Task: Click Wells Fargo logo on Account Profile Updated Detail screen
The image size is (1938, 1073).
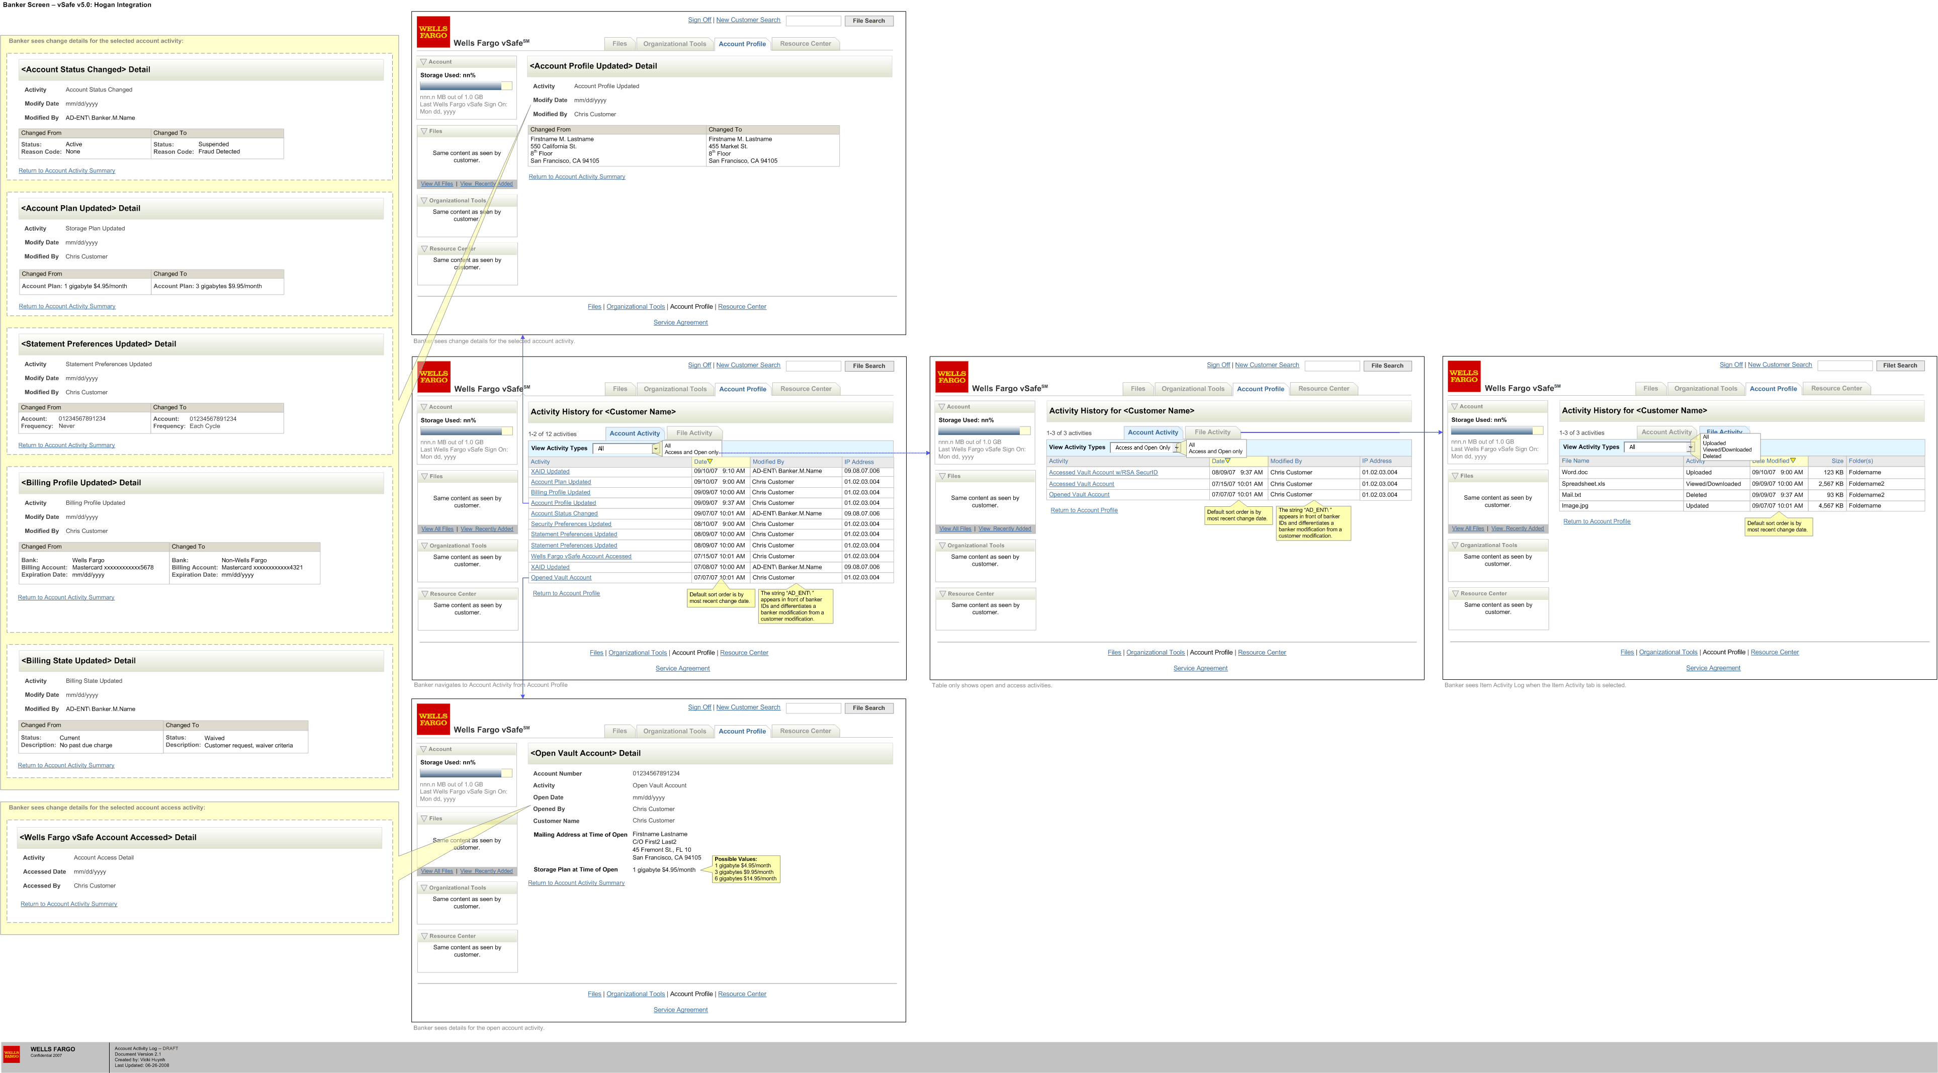Action: tap(433, 32)
